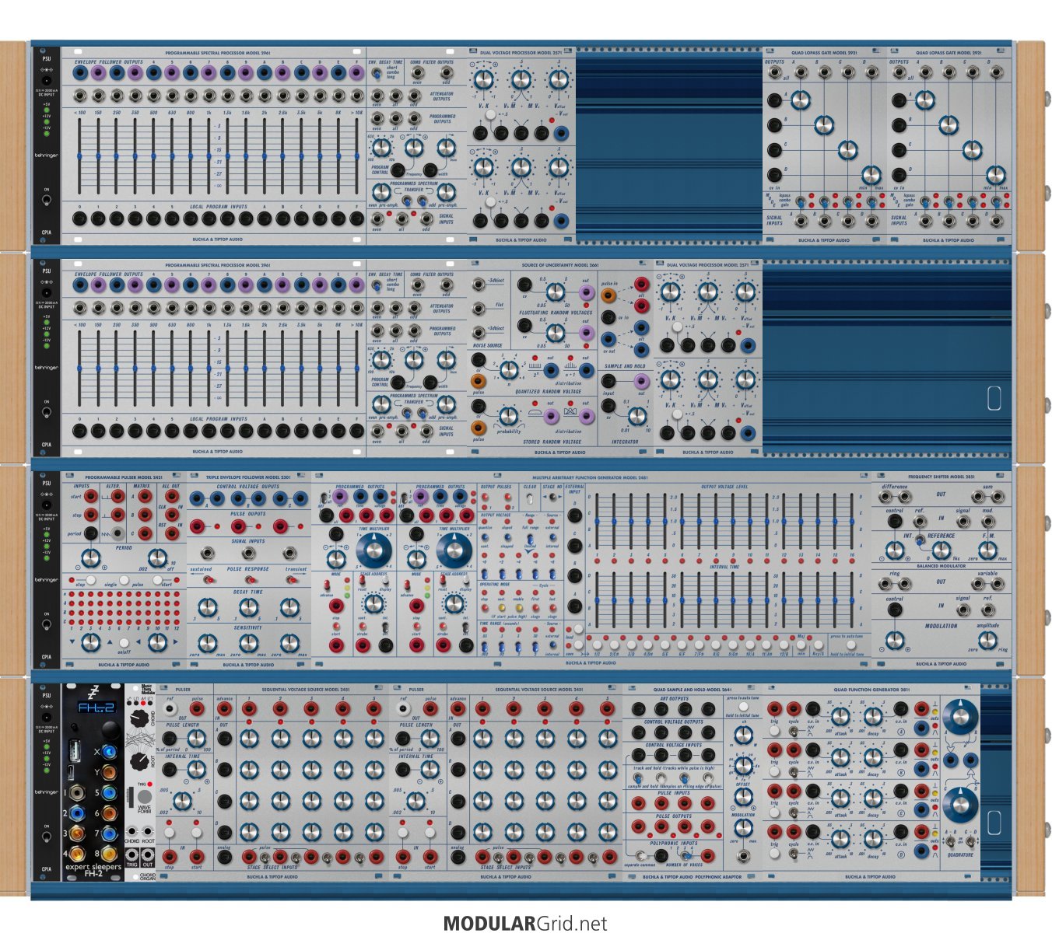Click the TRIG jack on Chord Organ
This screenshot has height=940, width=1052.
click(x=131, y=854)
